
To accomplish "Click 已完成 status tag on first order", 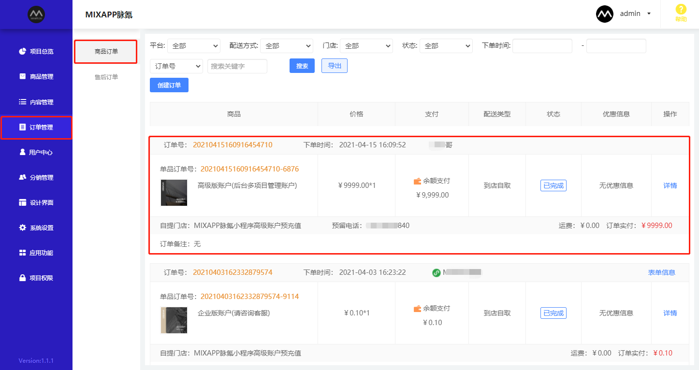I will (x=553, y=185).
